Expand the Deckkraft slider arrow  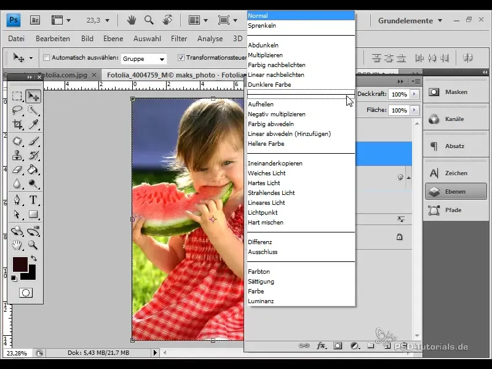[415, 94]
